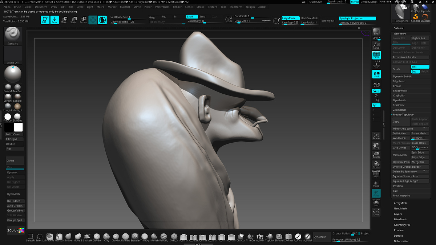Select the white main color swatch

point(18,127)
